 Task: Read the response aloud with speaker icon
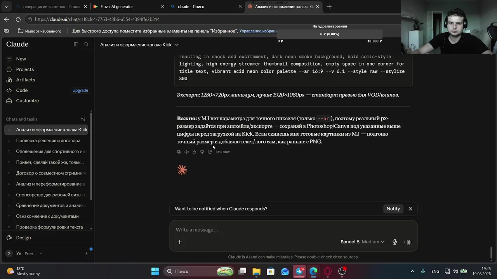point(186,152)
